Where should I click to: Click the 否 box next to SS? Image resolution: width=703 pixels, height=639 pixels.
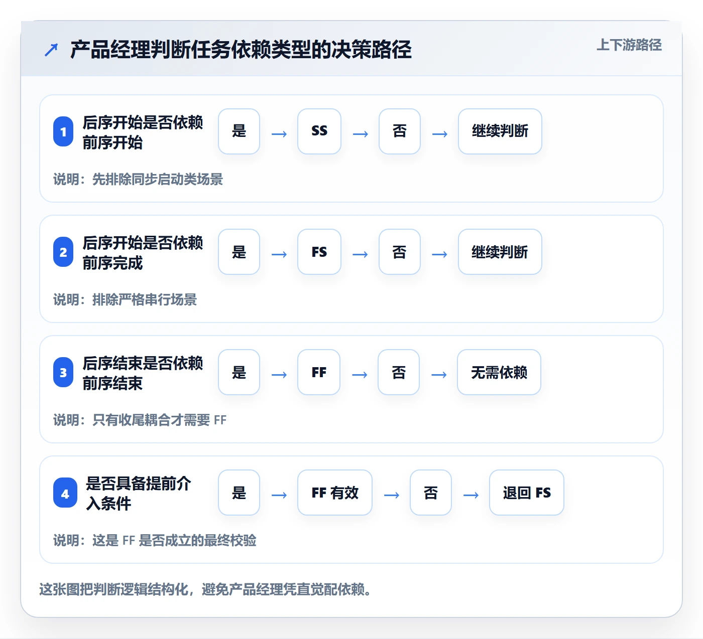(x=400, y=131)
